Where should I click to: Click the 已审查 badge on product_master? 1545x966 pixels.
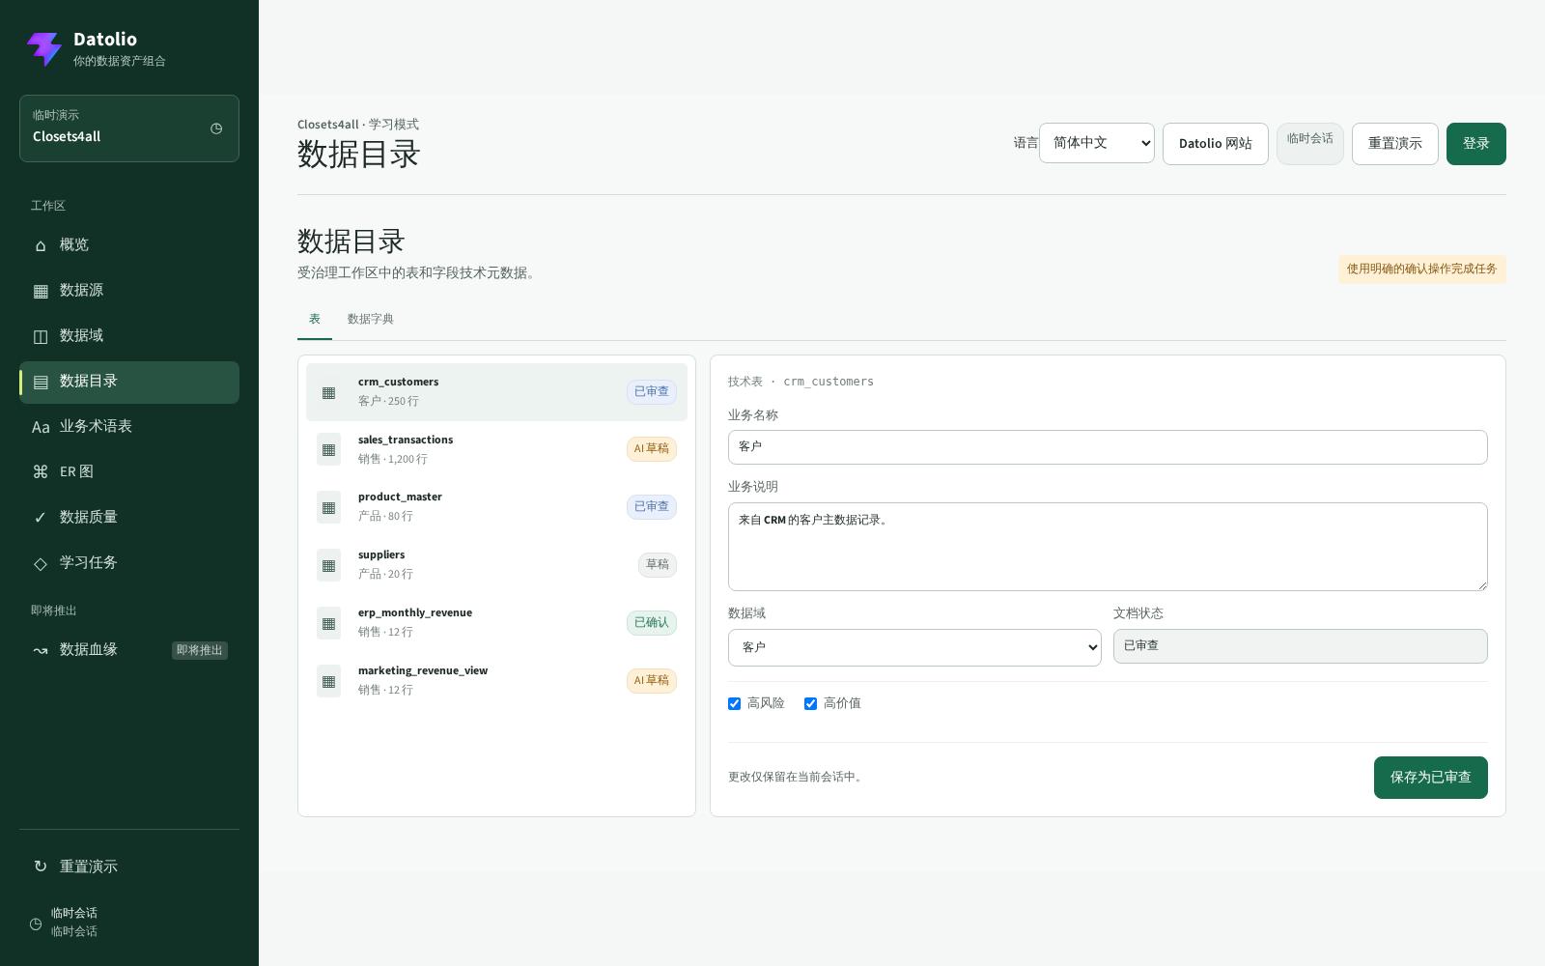click(652, 507)
